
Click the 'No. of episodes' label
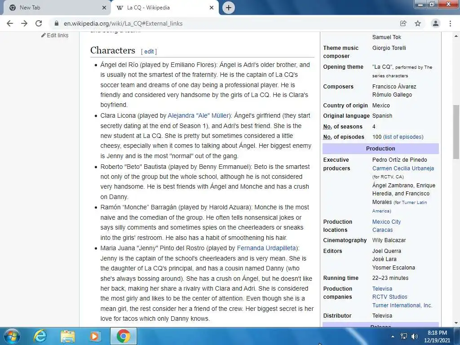(x=344, y=137)
